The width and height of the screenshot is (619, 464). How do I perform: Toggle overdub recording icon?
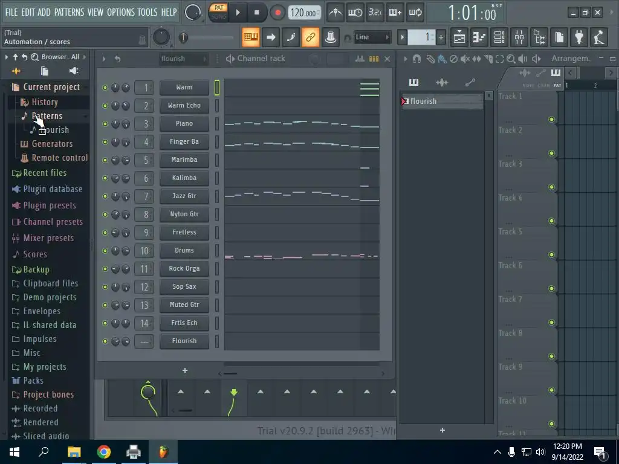(395, 13)
